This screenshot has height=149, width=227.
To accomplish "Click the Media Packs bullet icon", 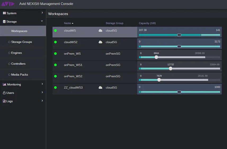I will tap(9, 75).
